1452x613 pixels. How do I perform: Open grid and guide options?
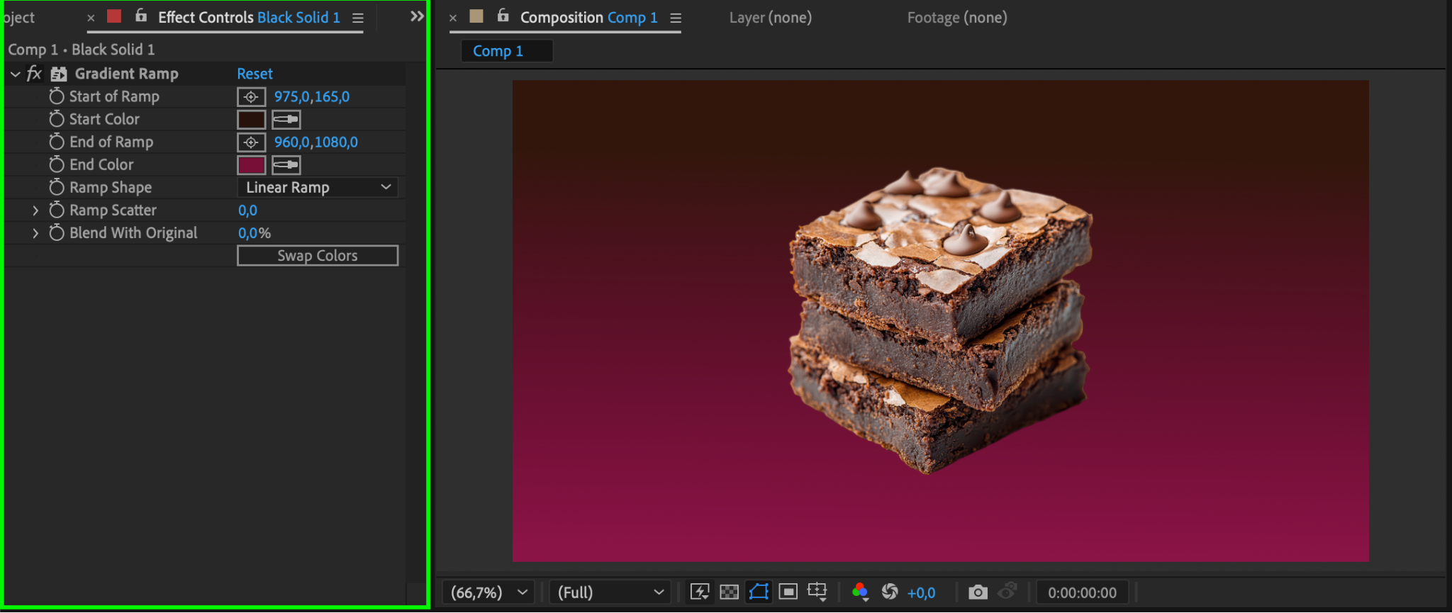click(x=817, y=592)
